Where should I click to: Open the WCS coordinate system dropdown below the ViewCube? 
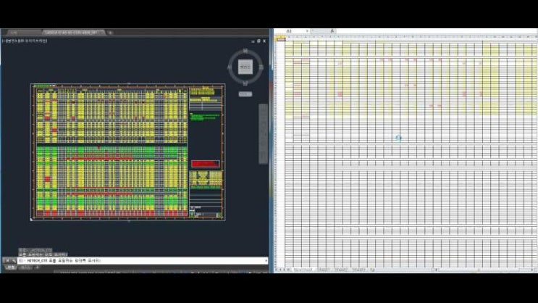(x=245, y=94)
